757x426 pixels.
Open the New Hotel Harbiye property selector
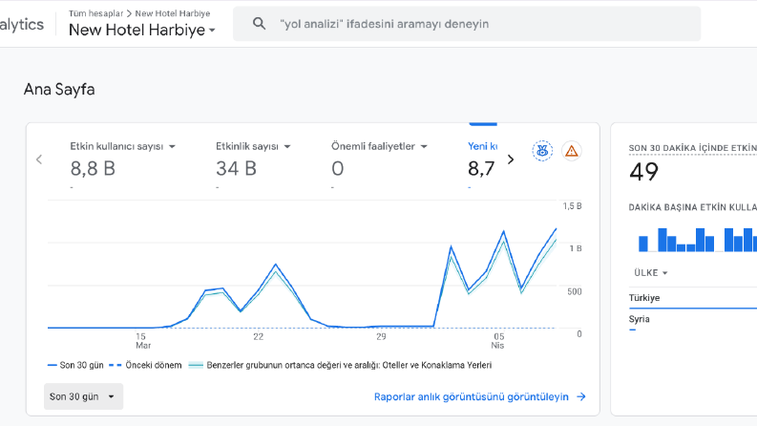[142, 30]
